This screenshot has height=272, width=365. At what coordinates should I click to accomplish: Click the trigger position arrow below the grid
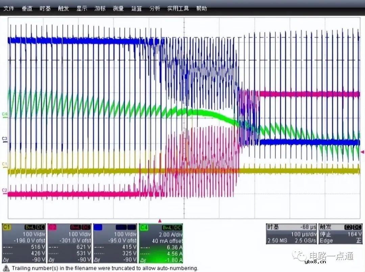[160, 221]
